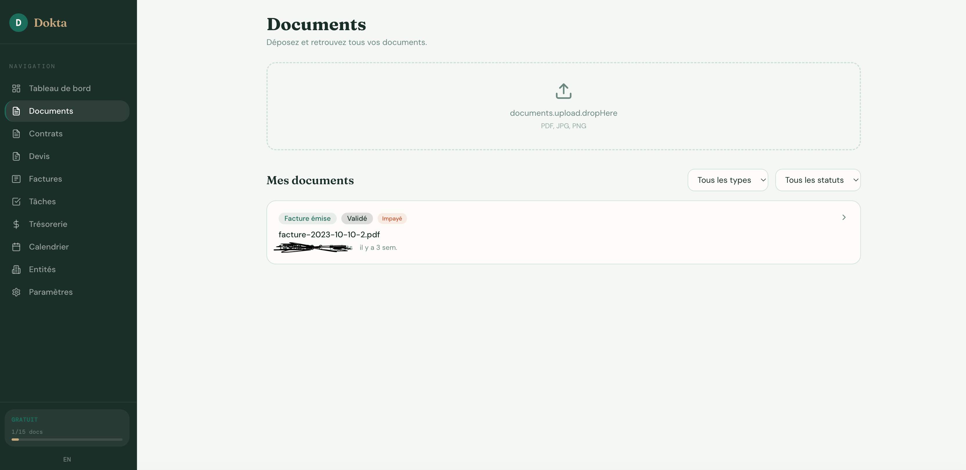This screenshot has height=470, width=966.
Task: Select the Facture émise badge
Action: click(x=307, y=218)
